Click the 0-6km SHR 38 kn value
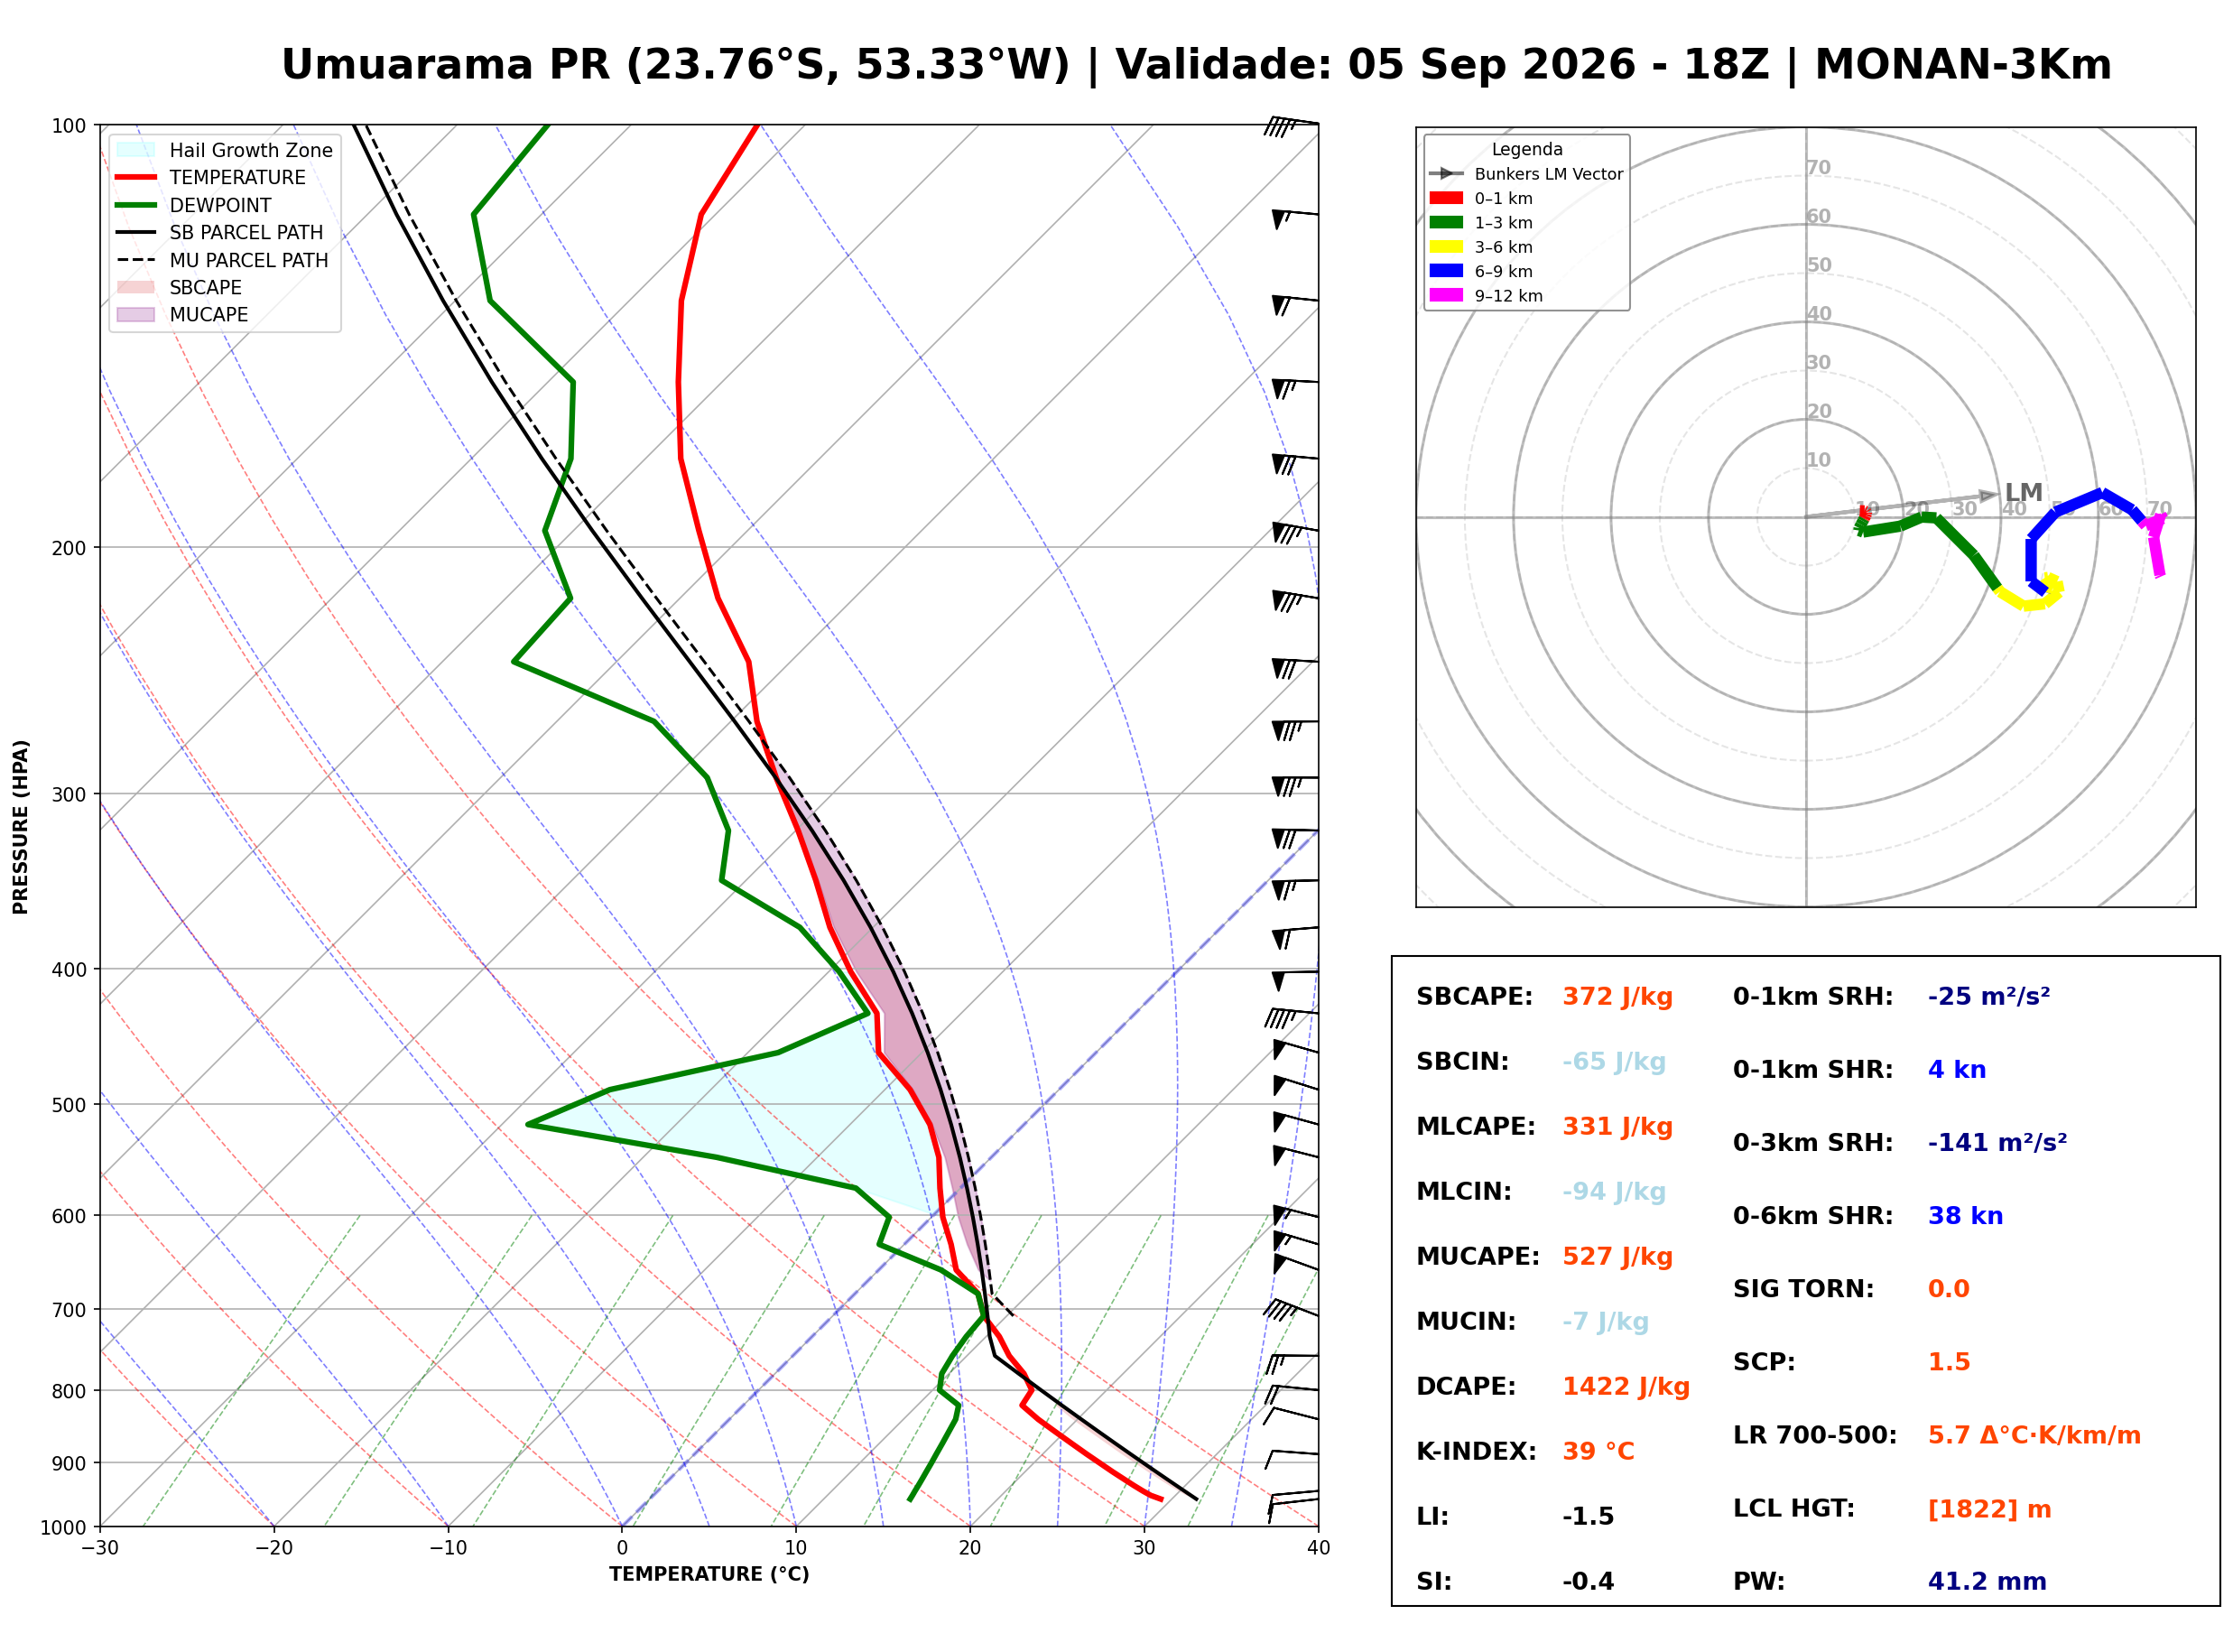The image size is (2233, 1652). 1965,1216
